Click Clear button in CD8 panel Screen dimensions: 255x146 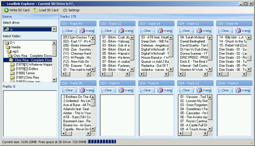click(147, 90)
